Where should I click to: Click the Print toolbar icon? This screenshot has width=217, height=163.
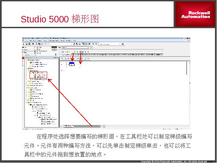(33, 44)
